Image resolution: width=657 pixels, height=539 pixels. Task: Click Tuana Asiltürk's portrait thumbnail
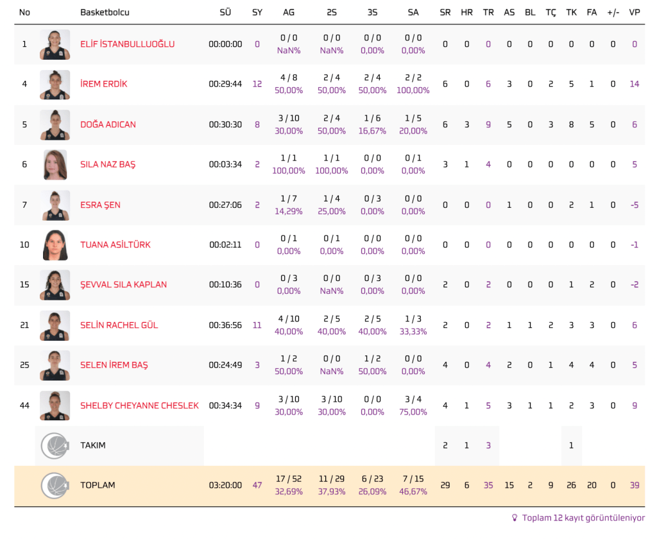coord(55,244)
